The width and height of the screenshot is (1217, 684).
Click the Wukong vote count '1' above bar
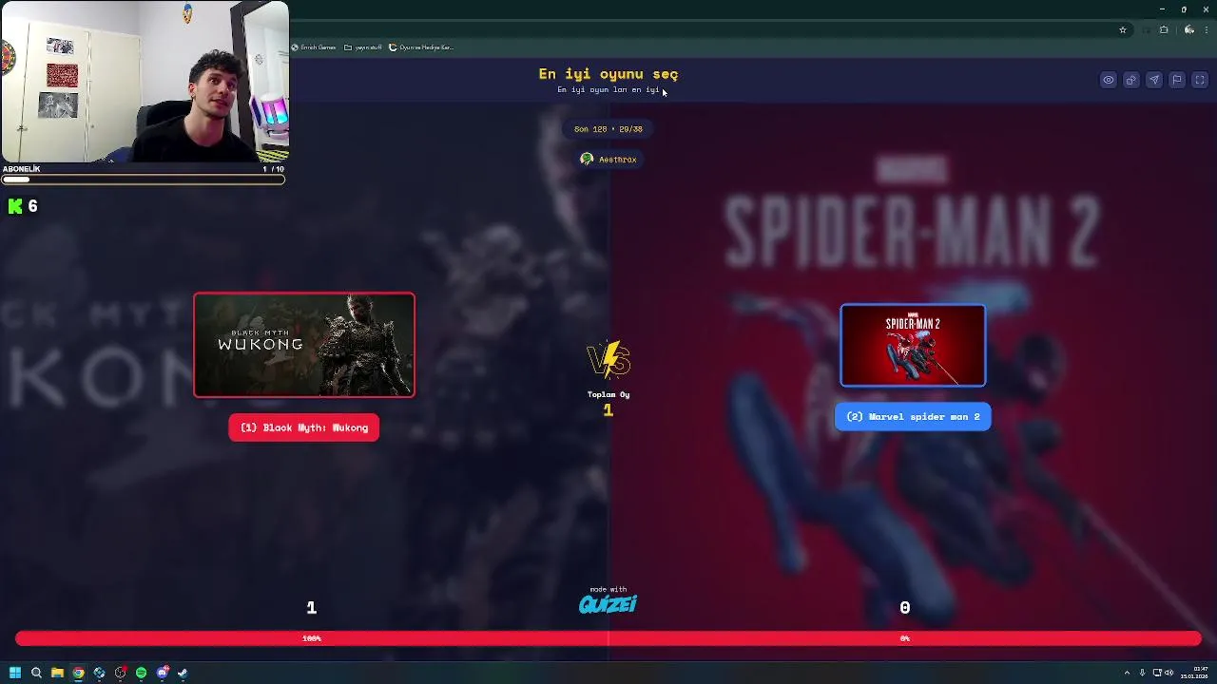311,607
